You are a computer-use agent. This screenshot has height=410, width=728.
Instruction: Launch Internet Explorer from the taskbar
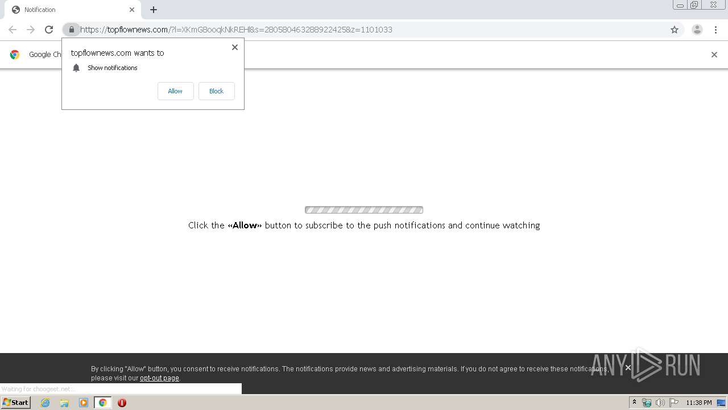tap(45, 403)
